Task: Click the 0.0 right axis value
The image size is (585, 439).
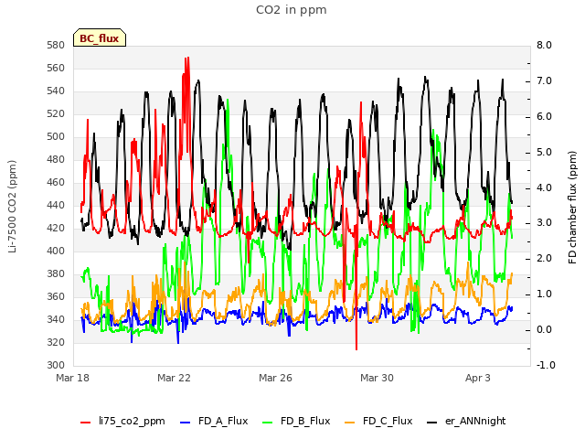Action: coord(545,330)
